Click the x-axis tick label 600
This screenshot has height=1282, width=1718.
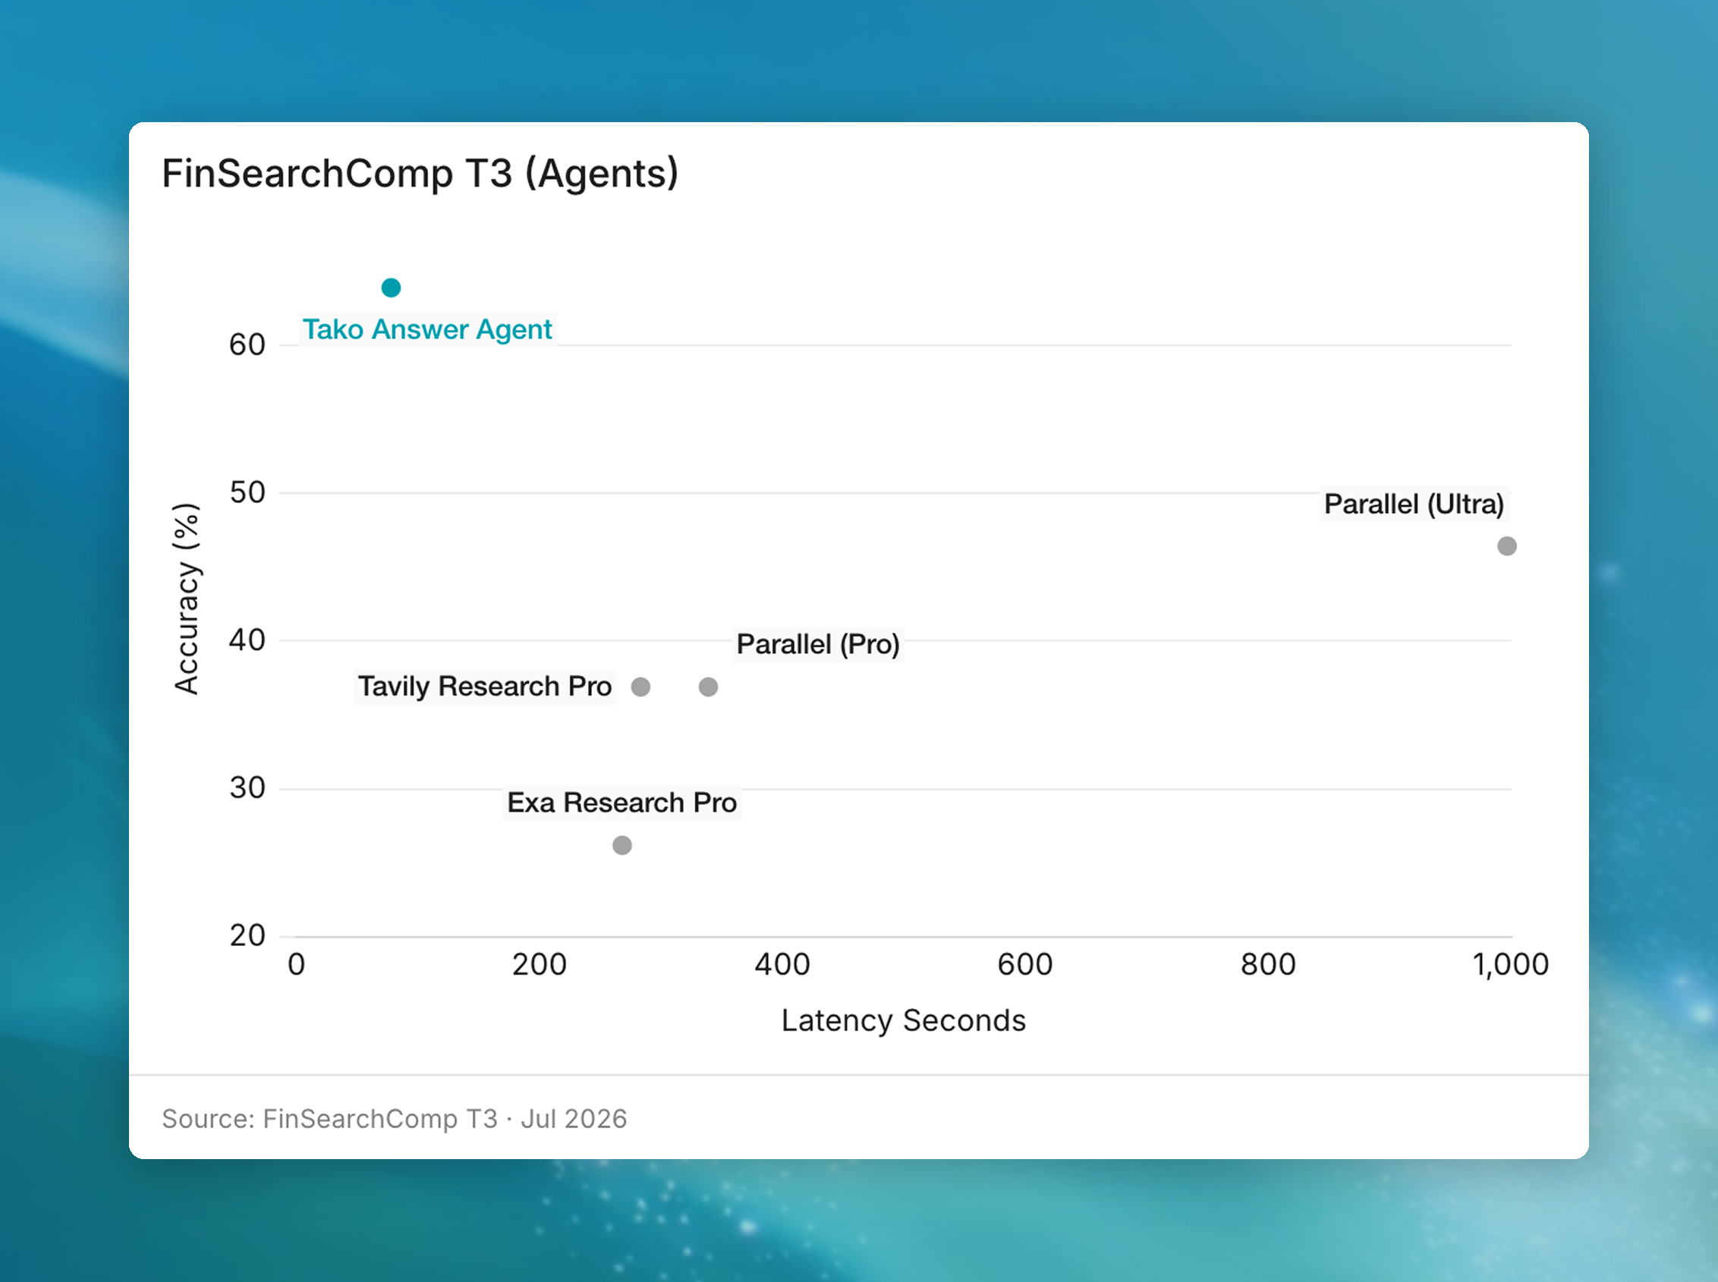1024,965
